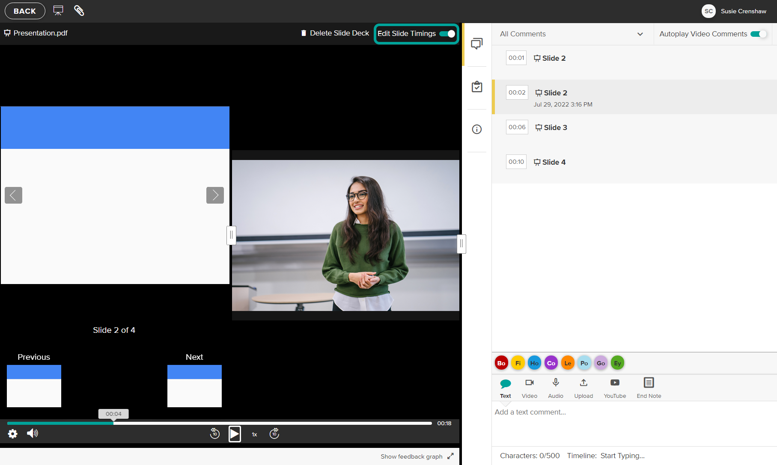The height and width of the screenshot is (465, 777).
Task: Open the SC user avatar
Action: click(x=709, y=11)
